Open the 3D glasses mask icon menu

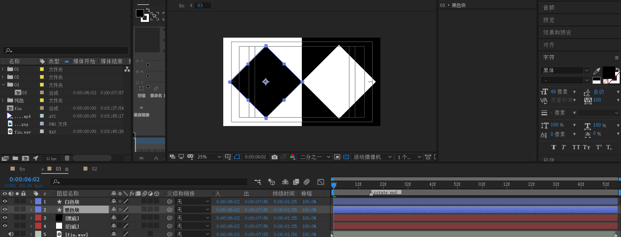click(190, 157)
